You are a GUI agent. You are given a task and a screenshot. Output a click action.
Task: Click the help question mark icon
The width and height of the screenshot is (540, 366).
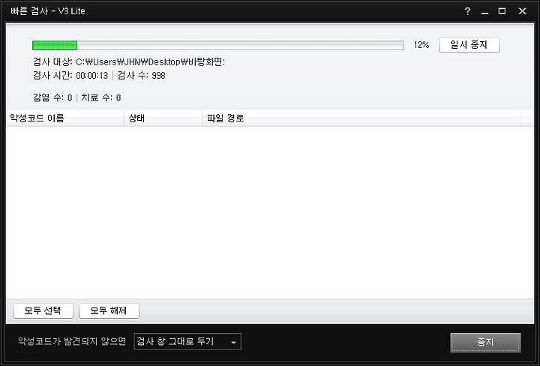click(x=467, y=11)
